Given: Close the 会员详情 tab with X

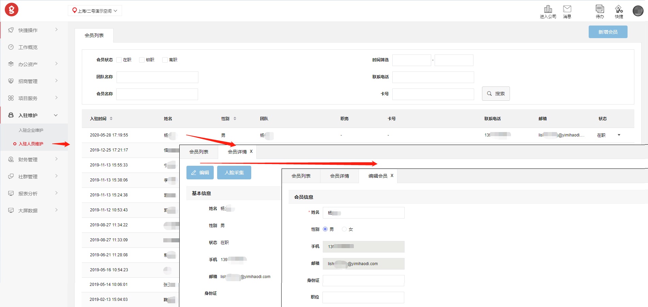Looking at the screenshot, I should pyautogui.click(x=251, y=151).
